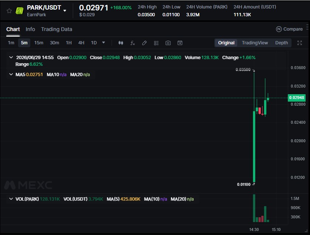Select the 1D timeframe

pyautogui.click(x=94, y=43)
